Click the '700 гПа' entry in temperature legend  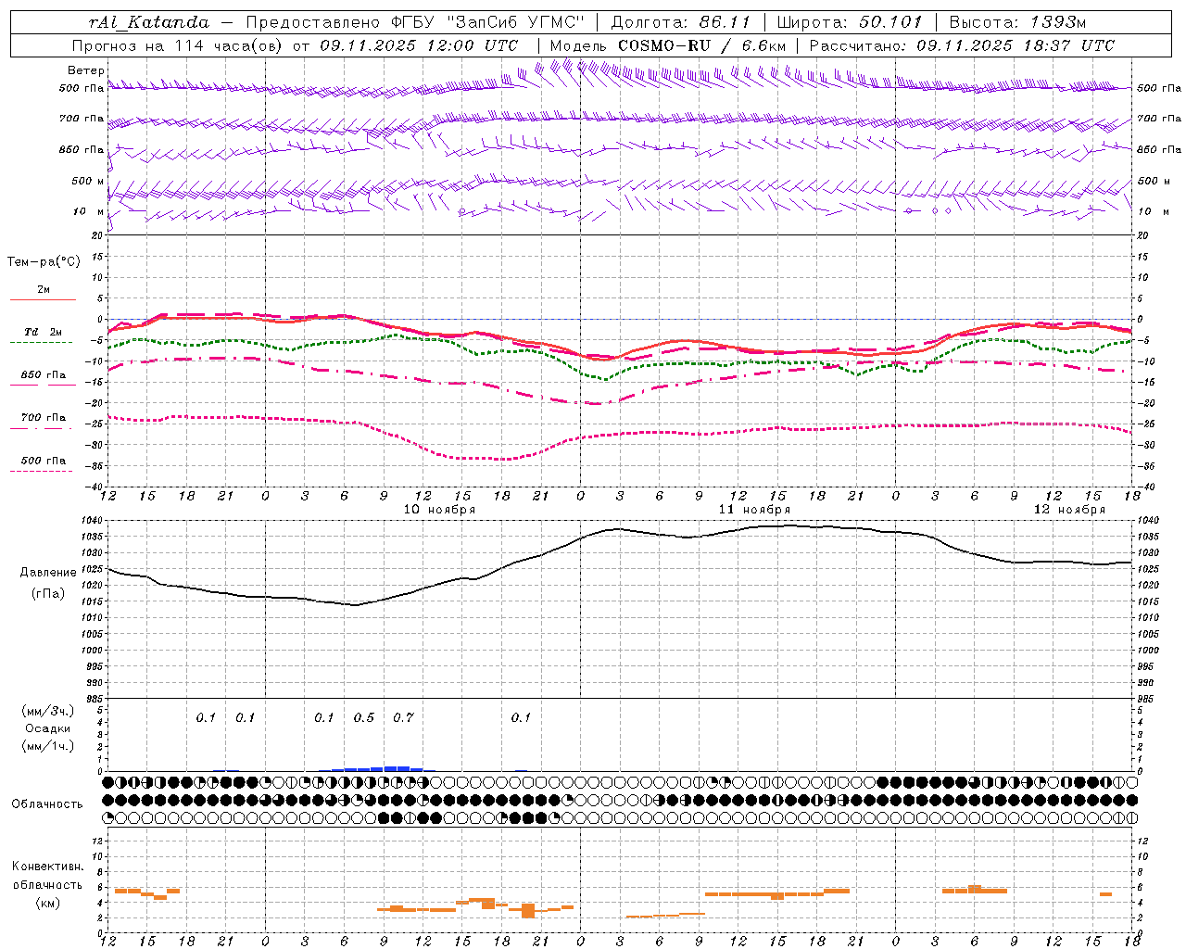click(44, 418)
